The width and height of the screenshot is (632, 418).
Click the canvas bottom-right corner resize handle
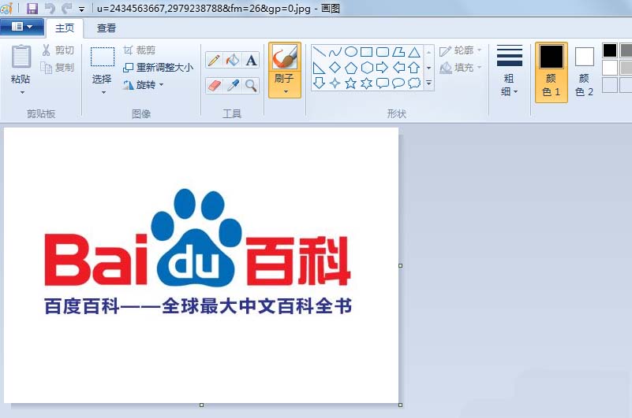pos(400,405)
